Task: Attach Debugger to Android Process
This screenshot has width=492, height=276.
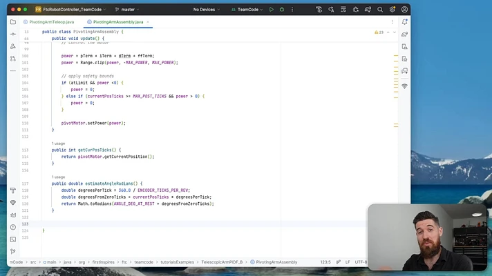Action: [355, 10]
